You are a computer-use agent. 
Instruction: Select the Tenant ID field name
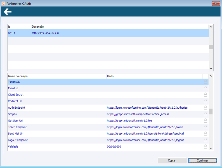14,82
